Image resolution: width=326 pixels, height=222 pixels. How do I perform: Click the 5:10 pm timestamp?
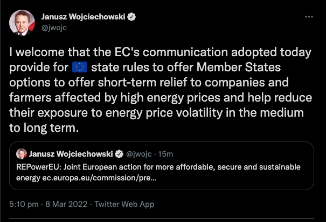click(x=24, y=204)
